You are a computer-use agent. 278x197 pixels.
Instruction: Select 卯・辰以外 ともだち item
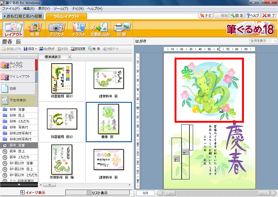(19, 175)
